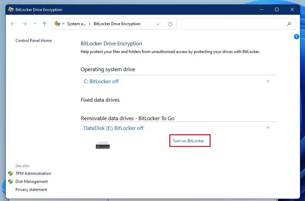305x201 pixels.
Task: Click the Back navigation arrow
Action: [13, 24]
